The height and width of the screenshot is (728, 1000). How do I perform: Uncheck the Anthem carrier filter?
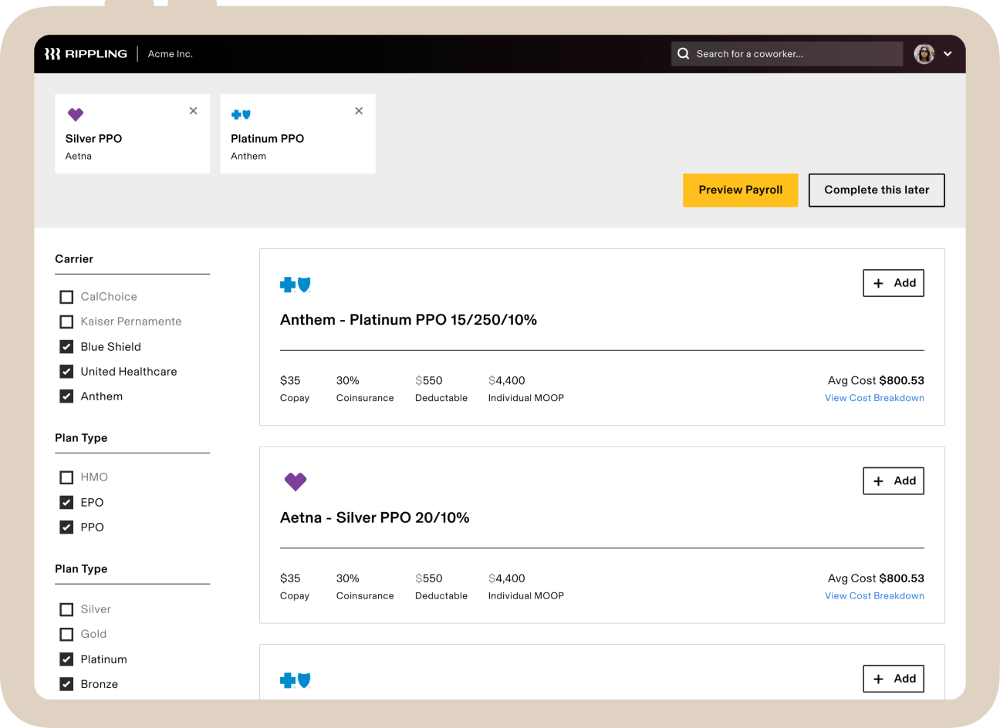[66, 396]
